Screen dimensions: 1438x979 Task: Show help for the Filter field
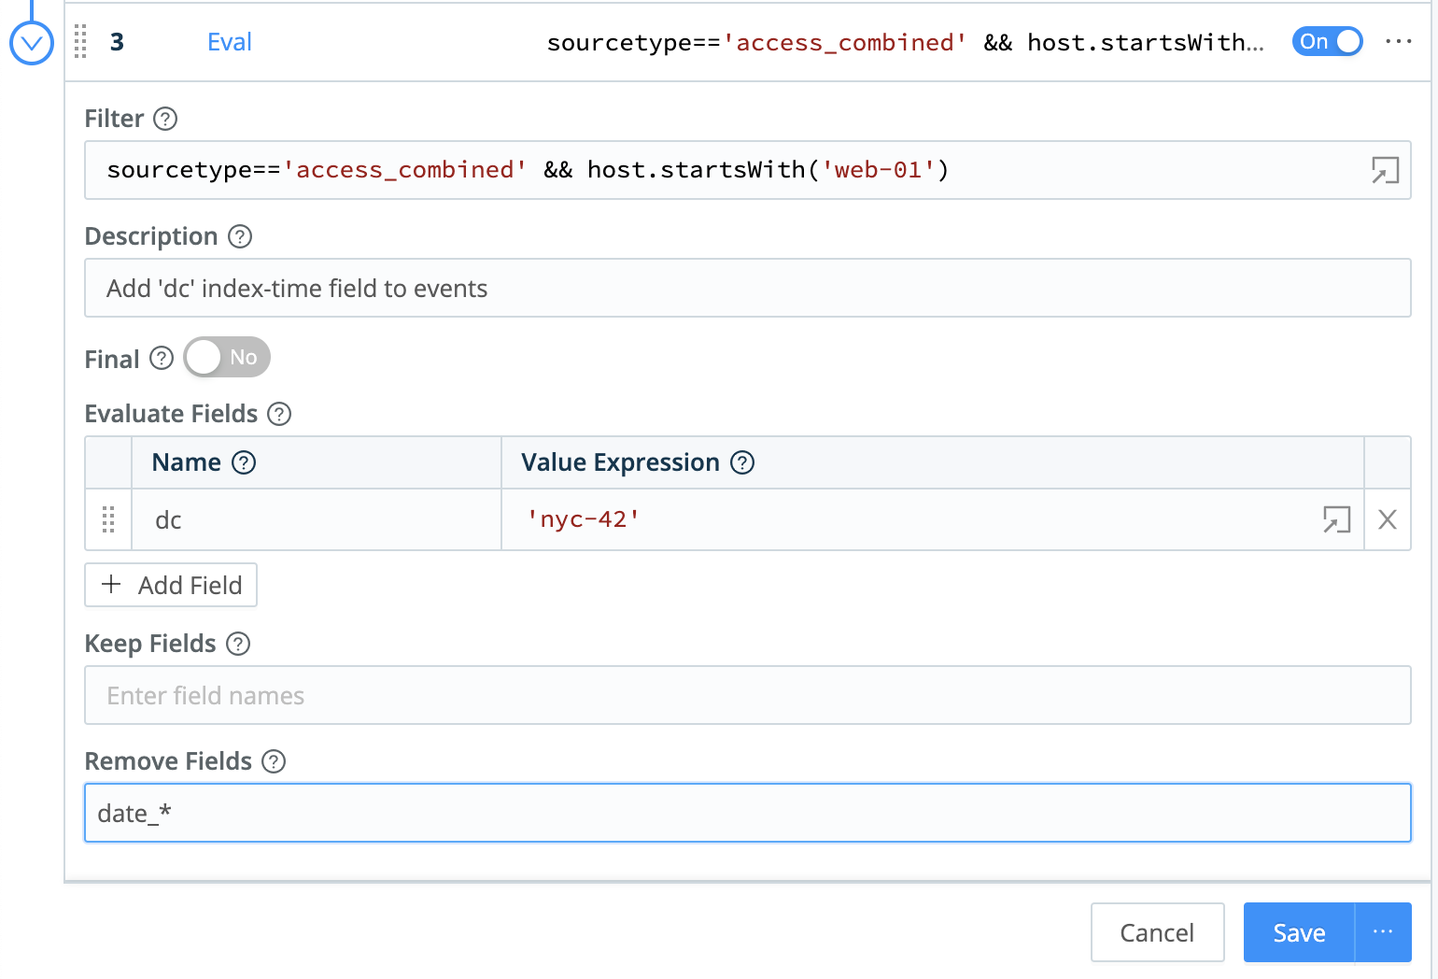(x=165, y=119)
